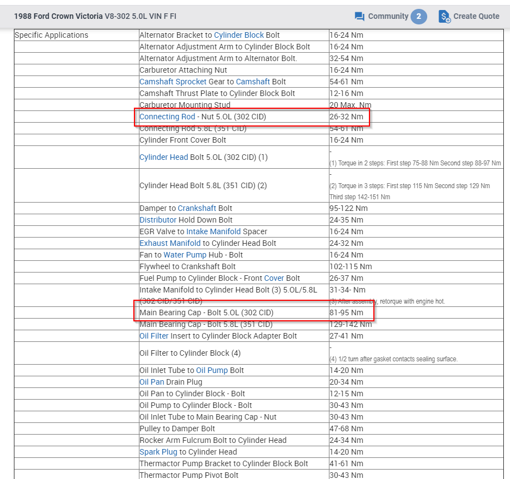Click the Create Quote label

[x=476, y=16]
